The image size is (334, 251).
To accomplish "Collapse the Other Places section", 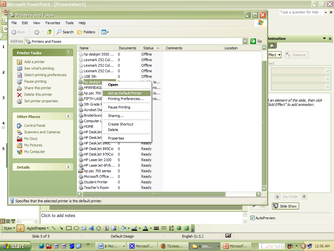I will tap(68, 116).
